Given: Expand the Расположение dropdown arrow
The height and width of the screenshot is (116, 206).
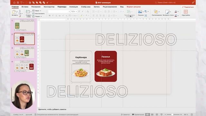Looking at the screenshot, I should pyautogui.click(x=159, y=12).
